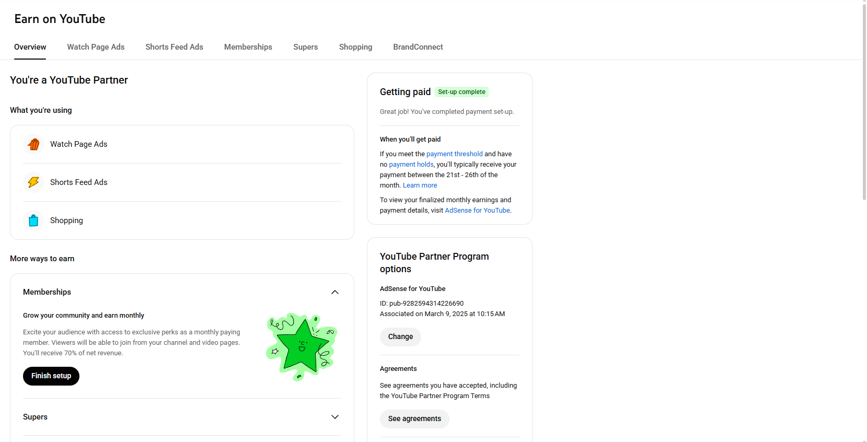Viewport: 867px width, 442px height.
Task: Click the Learn more link
Action: tap(420, 185)
